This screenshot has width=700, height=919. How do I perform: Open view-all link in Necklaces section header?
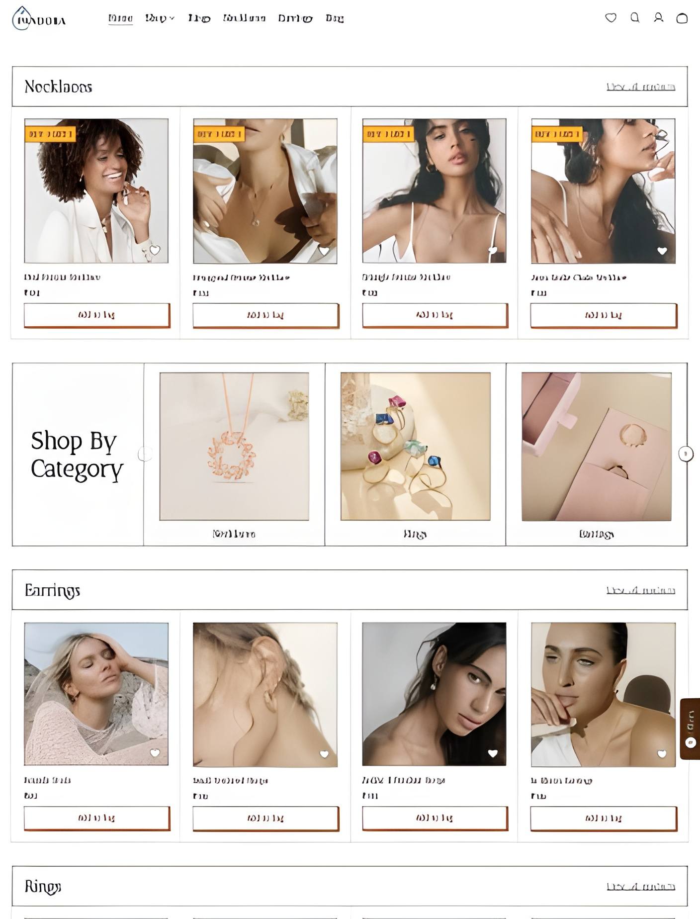pos(640,87)
